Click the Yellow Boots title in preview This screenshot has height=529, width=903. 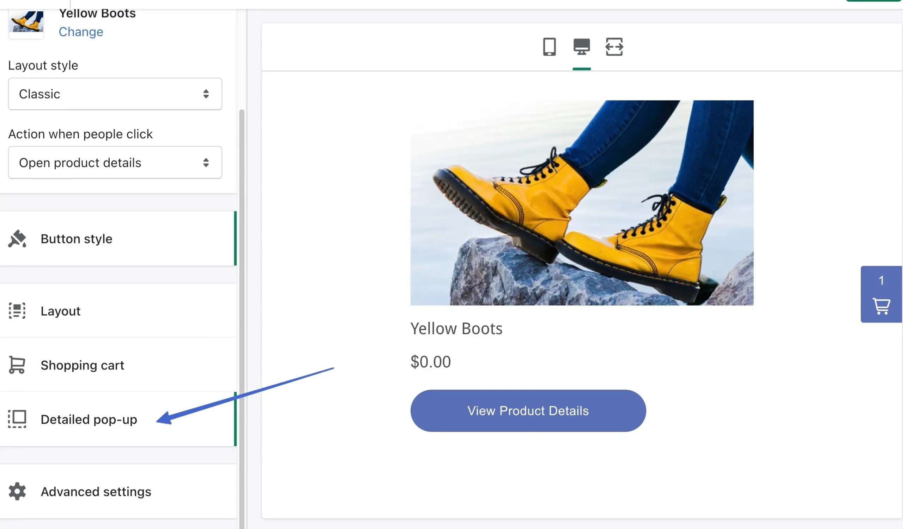pyautogui.click(x=456, y=329)
